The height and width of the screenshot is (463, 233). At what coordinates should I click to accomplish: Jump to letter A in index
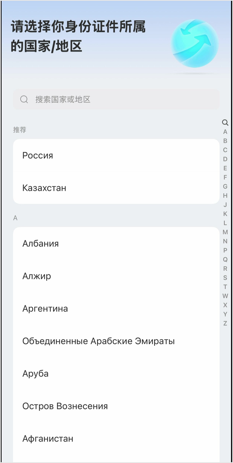(225, 132)
